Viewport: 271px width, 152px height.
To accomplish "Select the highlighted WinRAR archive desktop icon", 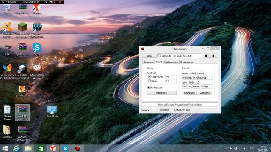I will [22, 113].
